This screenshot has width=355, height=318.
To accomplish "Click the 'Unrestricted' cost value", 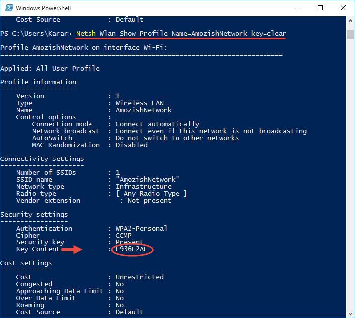I will [139, 277].
